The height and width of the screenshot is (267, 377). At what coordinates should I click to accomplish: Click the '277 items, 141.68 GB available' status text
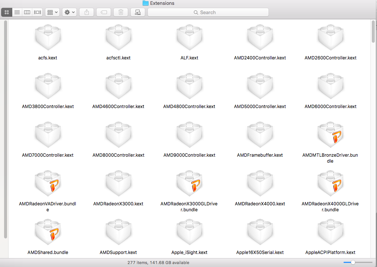coord(158,263)
